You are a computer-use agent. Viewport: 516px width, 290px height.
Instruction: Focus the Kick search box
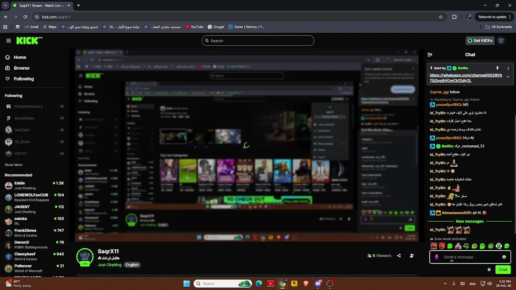(x=258, y=41)
